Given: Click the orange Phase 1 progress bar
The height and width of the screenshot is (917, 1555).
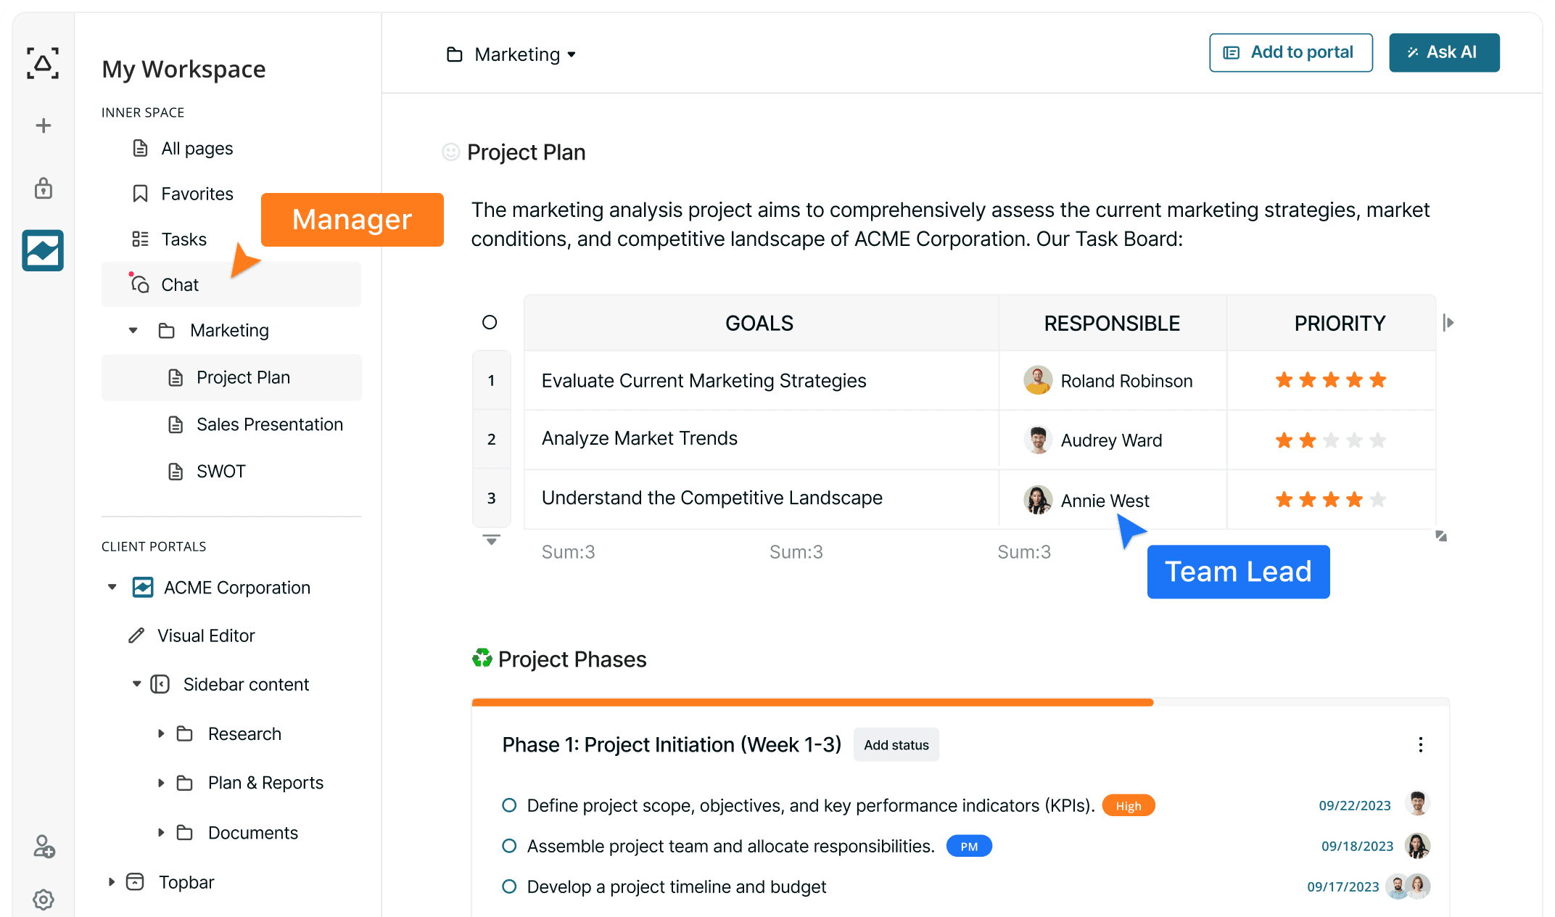Looking at the screenshot, I should (812, 702).
